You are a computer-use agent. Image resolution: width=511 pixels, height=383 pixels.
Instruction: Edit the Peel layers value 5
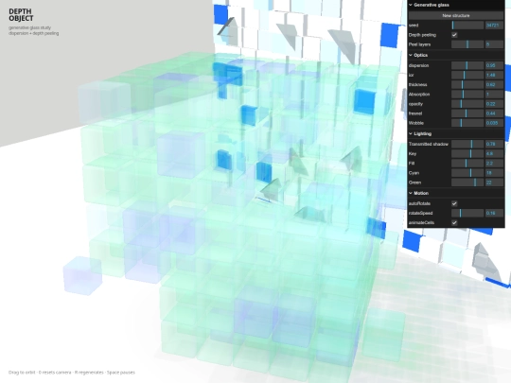(494, 44)
